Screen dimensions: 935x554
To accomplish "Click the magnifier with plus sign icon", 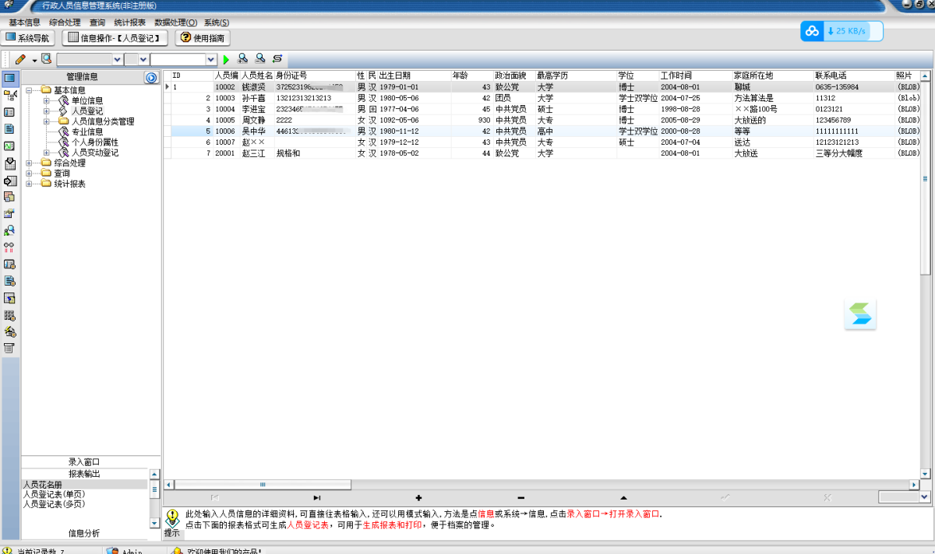I will (x=242, y=59).
